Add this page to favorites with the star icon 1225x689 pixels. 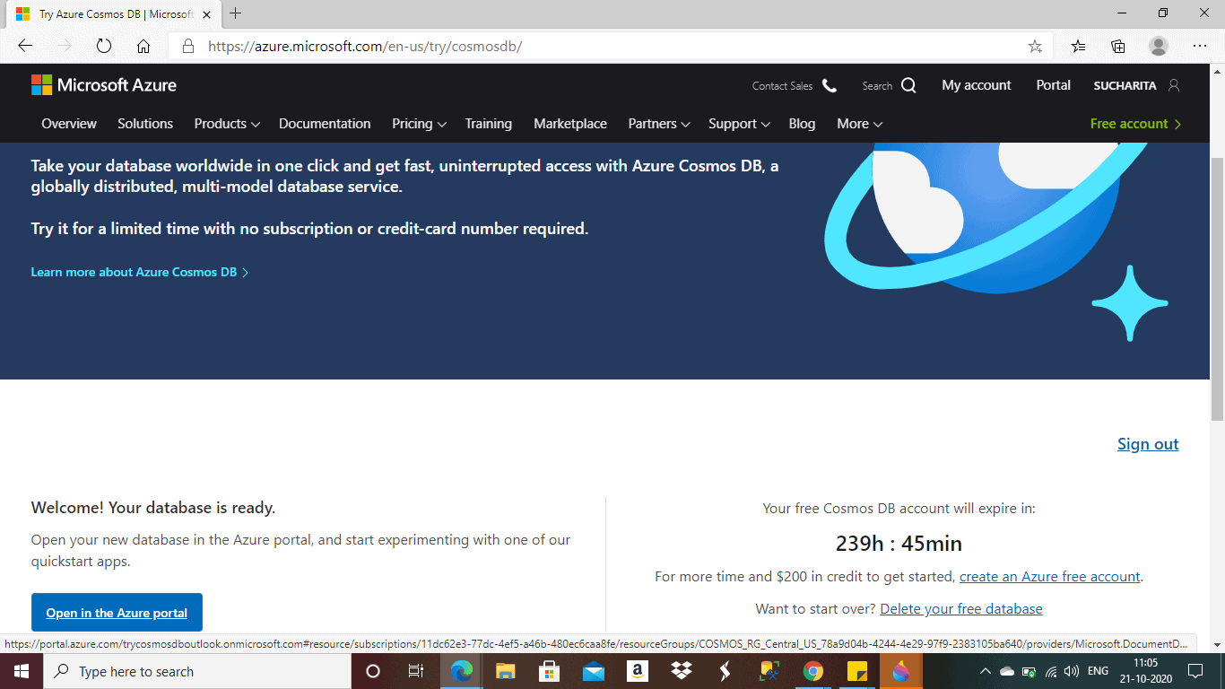click(x=1035, y=46)
